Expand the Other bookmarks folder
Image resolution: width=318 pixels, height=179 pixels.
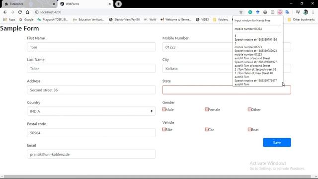pos(301,19)
